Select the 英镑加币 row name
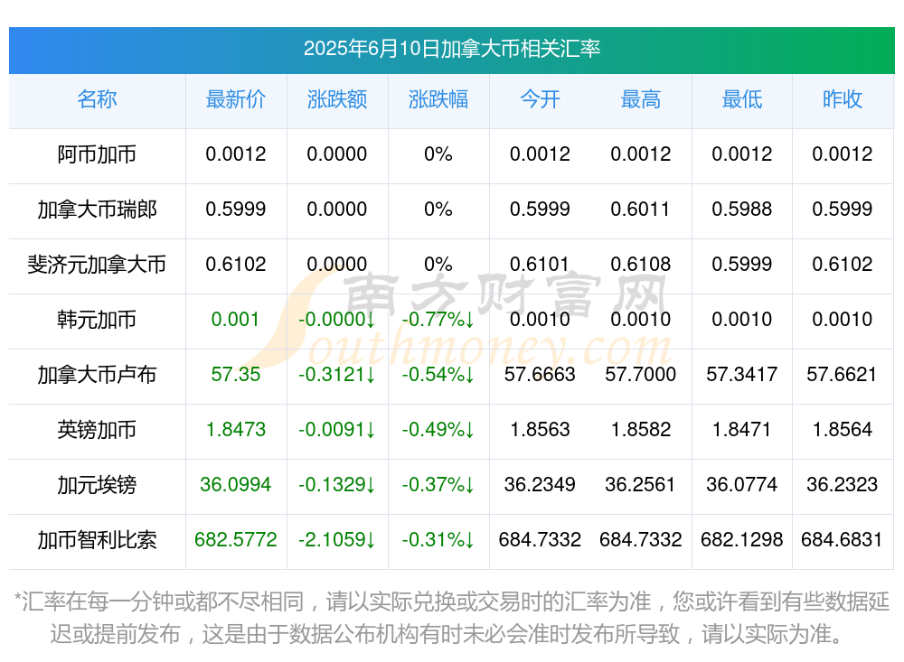904x662 pixels. pyautogui.click(x=97, y=430)
